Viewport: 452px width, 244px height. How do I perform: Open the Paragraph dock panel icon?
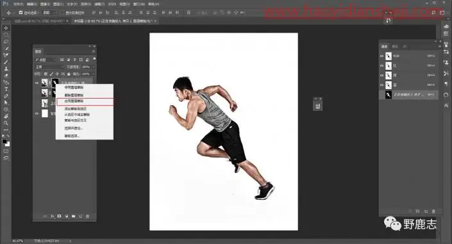446,84
